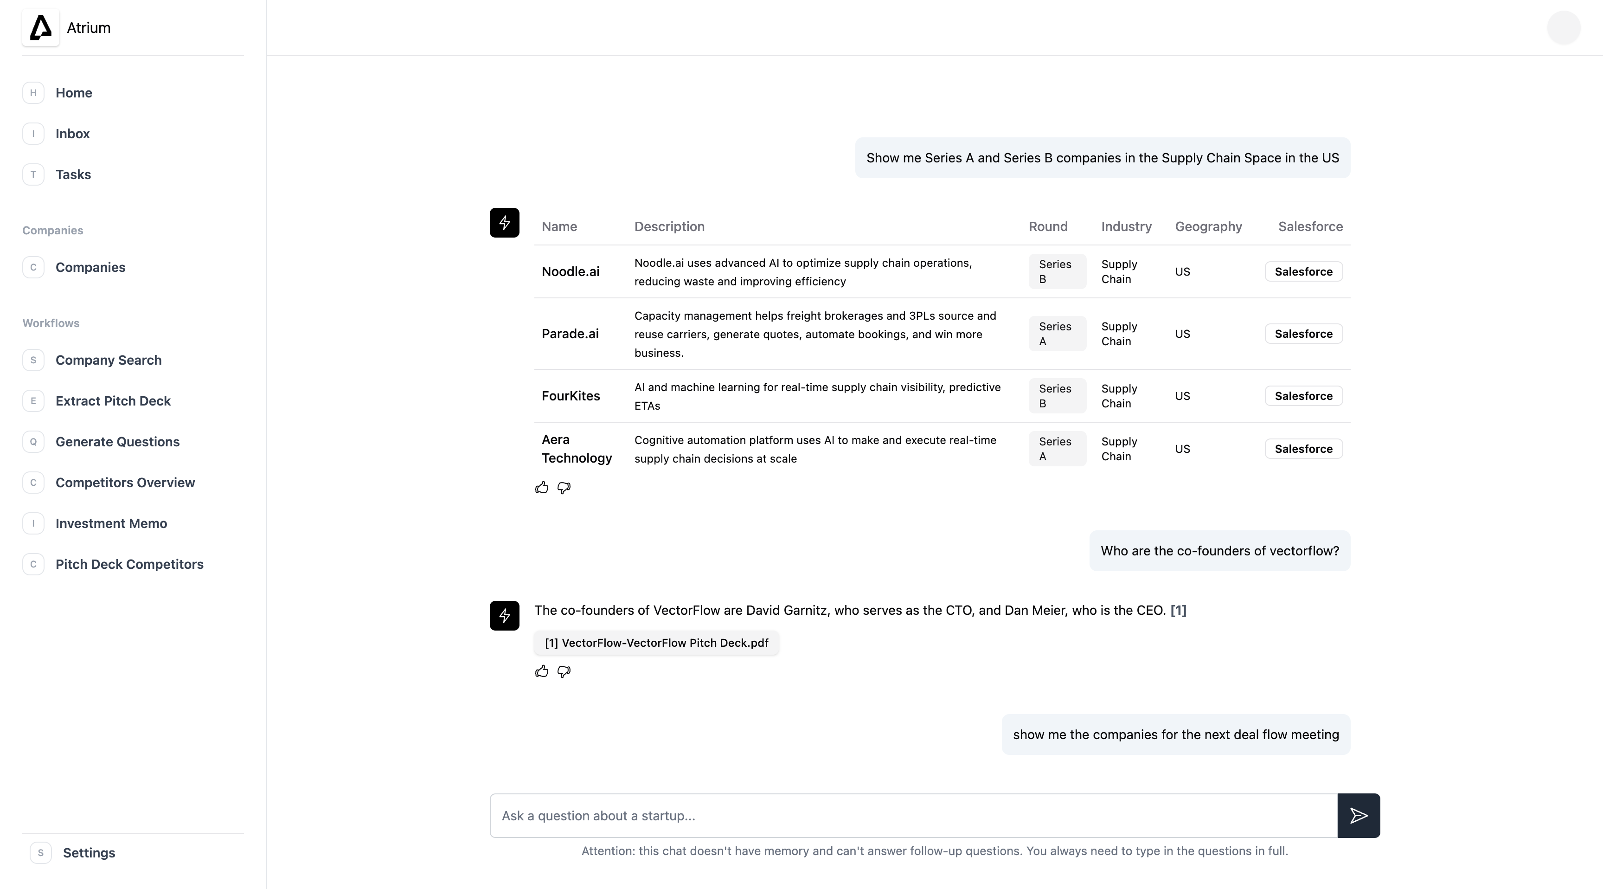The image size is (1603, 889).
Task: Open Salesforce for Aera Technology
Action: [1303, 449]
